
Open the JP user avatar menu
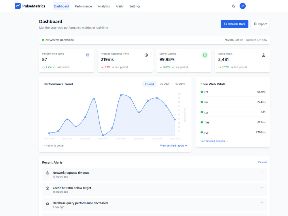point(242,6)
